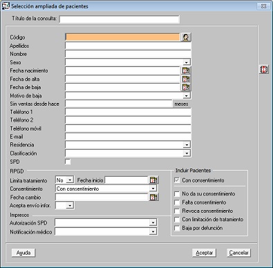Open the Consentimiento dropdown
This screenshot has width=273, height=268.
[153, 189]
